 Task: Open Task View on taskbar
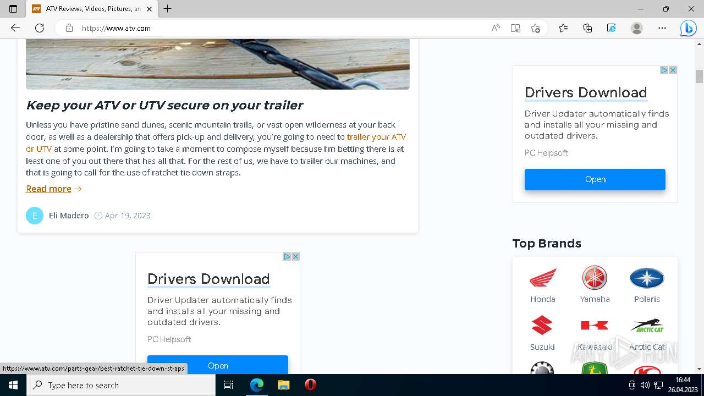pyautogui.click(x=229, y=385)
